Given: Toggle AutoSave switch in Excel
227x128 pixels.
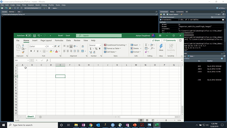Looking at the screenshot, I should click(28, 36).
